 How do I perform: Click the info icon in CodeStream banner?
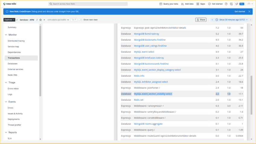pos(7,11)
